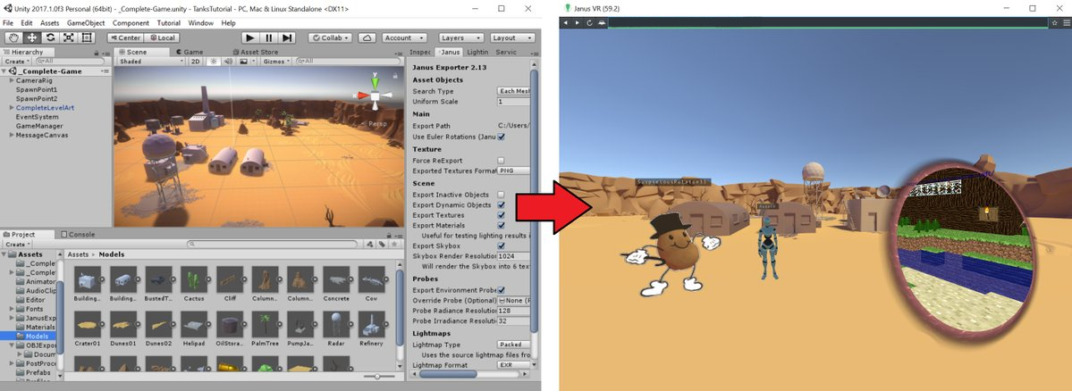
Task: Select the Hand tool in Unity toolbar
Action: 13,38
